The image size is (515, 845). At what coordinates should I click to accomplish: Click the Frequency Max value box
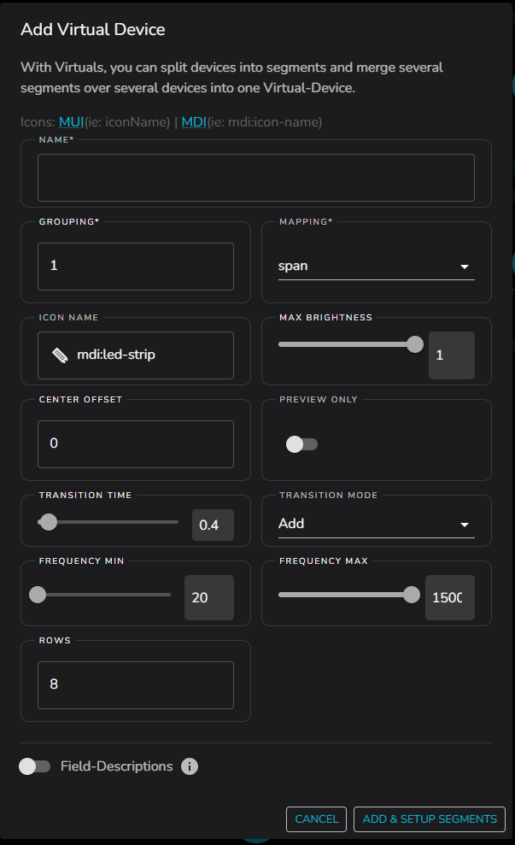[450, 597]
